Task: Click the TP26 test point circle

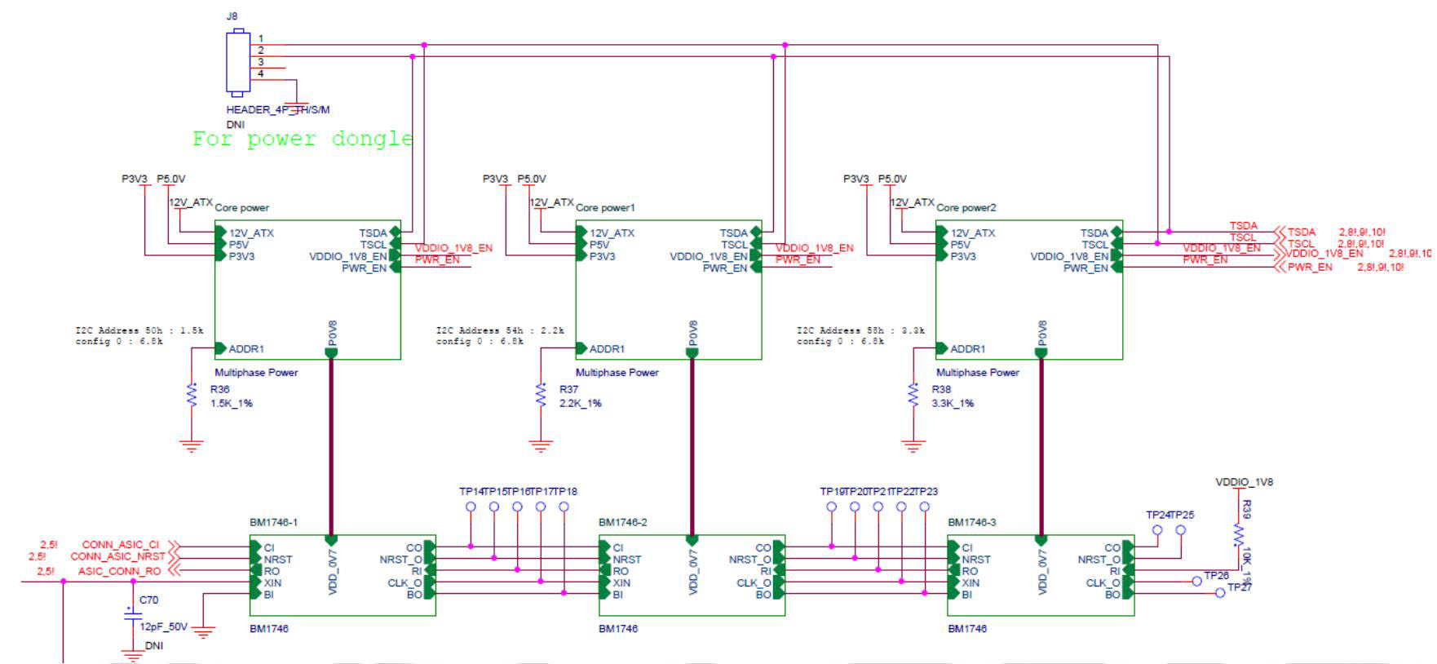Action: 1196,581
